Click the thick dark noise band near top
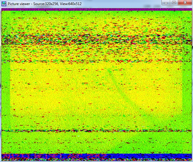193x162 pixels. pos(96,40)
